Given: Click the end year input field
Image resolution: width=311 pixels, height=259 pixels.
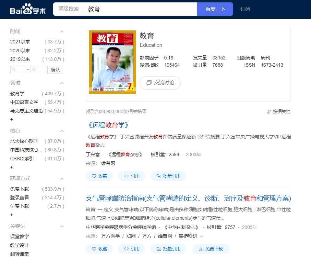Looking at the screenshot, I should click(38, 69).
